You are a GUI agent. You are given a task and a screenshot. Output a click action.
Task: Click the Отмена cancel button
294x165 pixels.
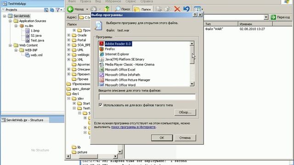point(185,138)
